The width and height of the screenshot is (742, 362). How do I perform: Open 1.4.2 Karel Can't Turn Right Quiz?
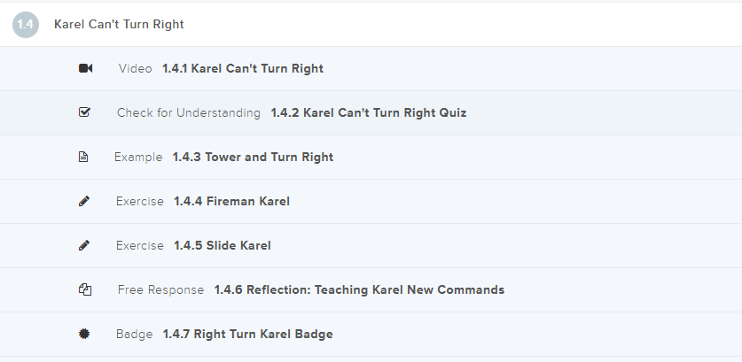368,113
